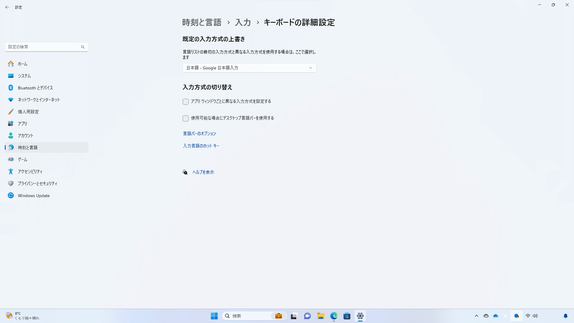Click the OneDrive blue cloud tray icon
This screenshot has height=323, width=574.
click(x=496, y=316)
